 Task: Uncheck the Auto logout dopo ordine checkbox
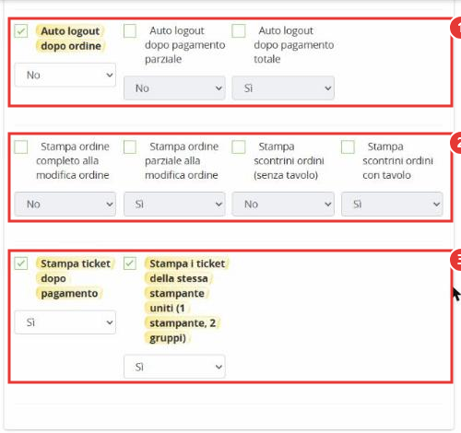coord(21,31)
